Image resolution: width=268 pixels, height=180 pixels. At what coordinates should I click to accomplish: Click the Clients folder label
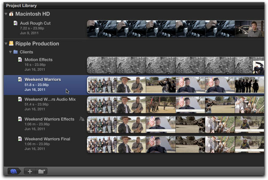[26, 52]
